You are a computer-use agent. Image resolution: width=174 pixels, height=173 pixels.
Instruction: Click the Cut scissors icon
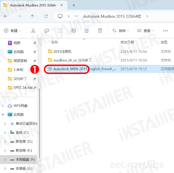tap(33, 31)
